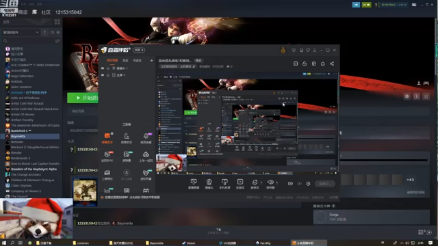Click the microphone icon in the broadcaster toolbar
Image resolution: width=438 pixels, height=246 pixels.
(x=255, y=182)
